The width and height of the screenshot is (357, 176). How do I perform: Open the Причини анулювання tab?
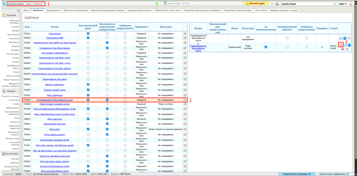[75, 10]
